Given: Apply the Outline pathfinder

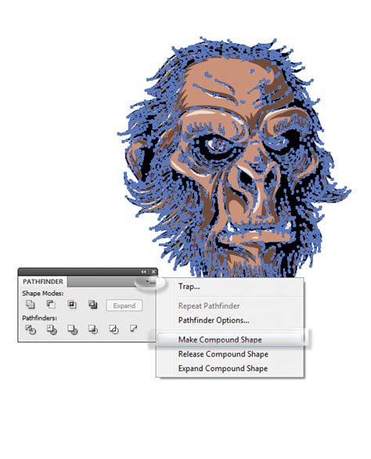Looking at the screenshot, I should pos(113,329).
